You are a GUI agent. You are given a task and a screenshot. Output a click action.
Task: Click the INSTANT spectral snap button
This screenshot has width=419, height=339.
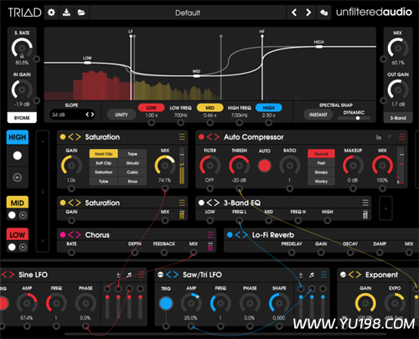[x=318, y=115]
